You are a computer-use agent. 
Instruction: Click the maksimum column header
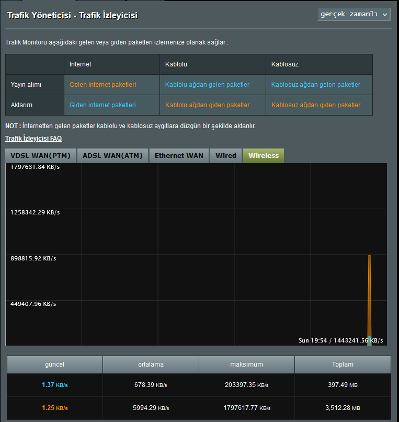246,364
